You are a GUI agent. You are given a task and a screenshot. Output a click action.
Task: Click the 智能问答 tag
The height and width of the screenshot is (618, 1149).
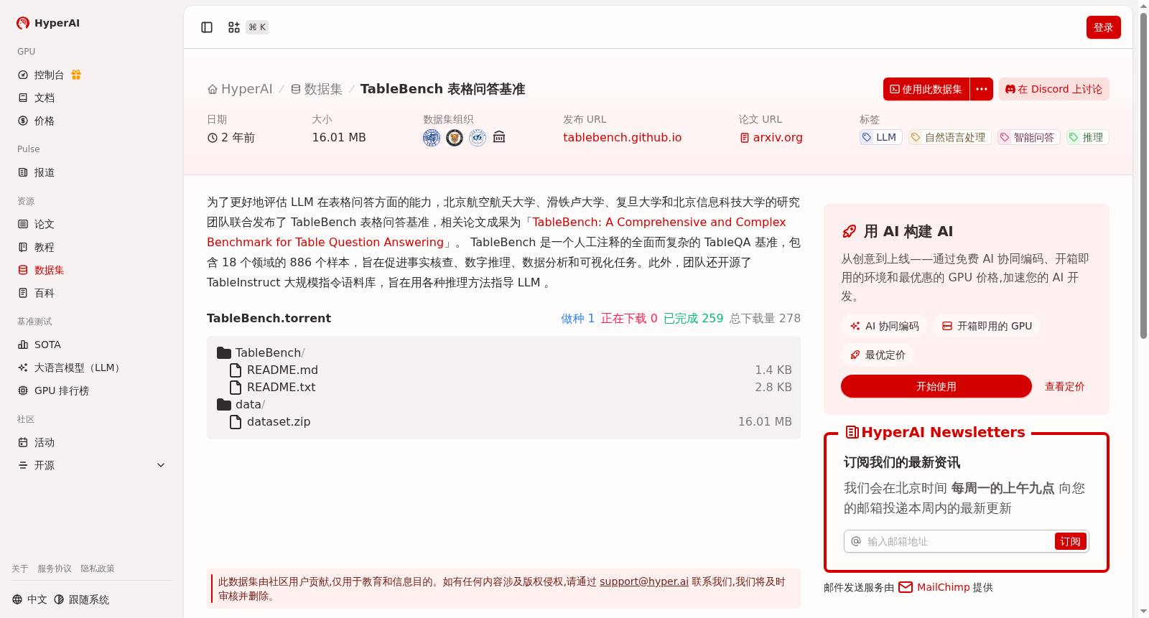point(1029,137)
